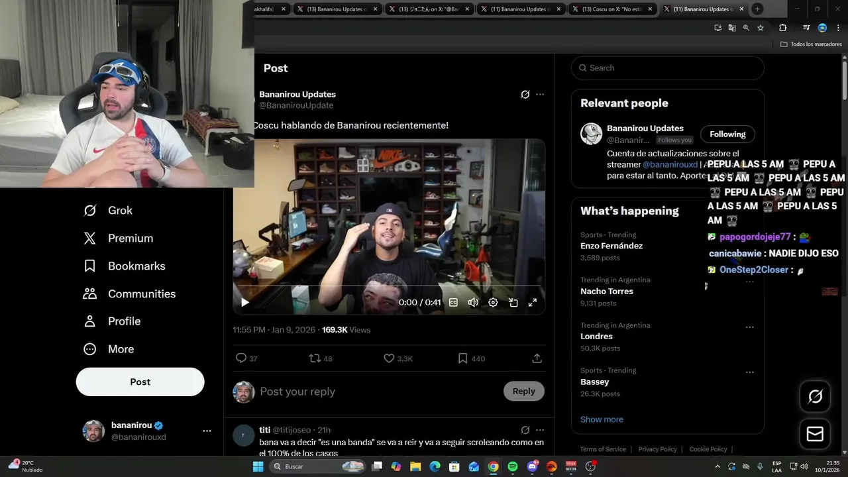Close the Coscu on X tab

click(650, 9)
